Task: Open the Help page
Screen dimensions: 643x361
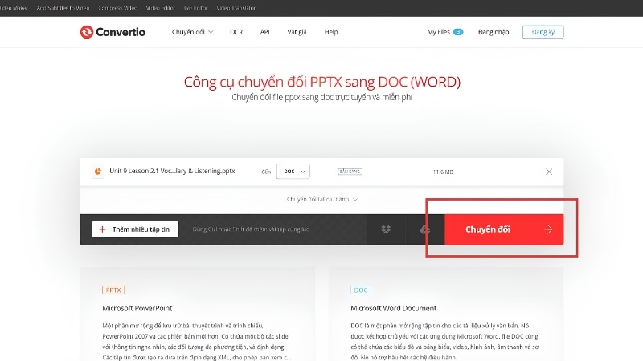Action: (x=331, y=32)
